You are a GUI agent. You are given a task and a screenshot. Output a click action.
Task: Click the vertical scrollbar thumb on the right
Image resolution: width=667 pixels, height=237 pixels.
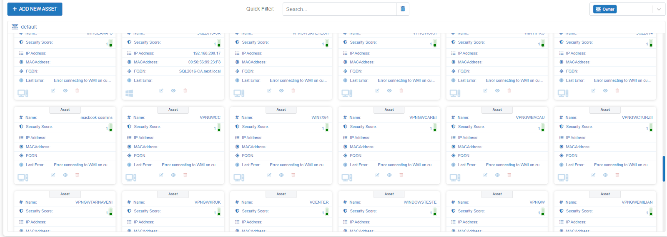(664, 169)
